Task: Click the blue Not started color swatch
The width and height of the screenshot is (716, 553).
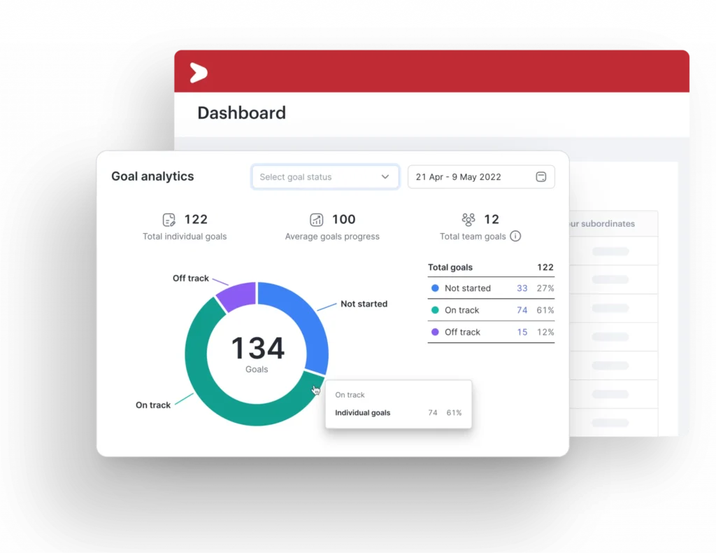Action: 436,288
